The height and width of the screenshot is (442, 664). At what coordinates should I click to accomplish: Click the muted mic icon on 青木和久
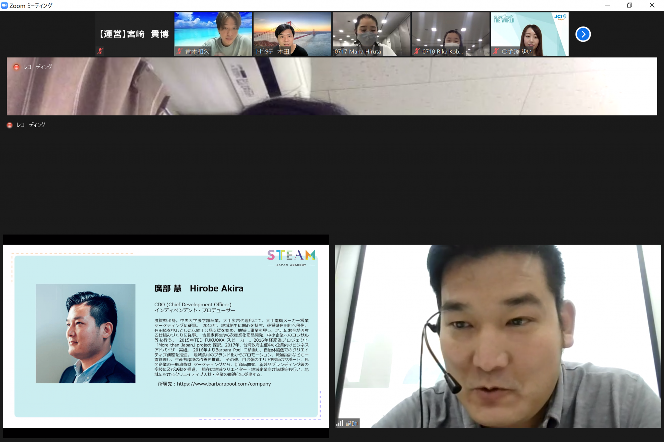pos(179,51)
